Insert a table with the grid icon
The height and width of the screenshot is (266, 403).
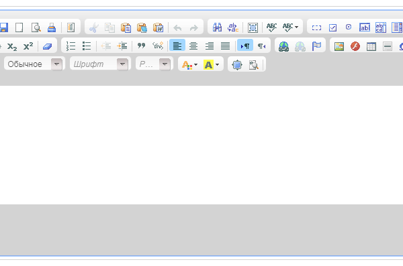[371, 46]
